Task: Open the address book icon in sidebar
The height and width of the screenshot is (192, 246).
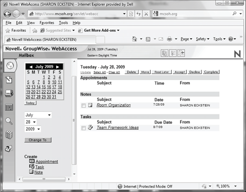Action: 9,135
